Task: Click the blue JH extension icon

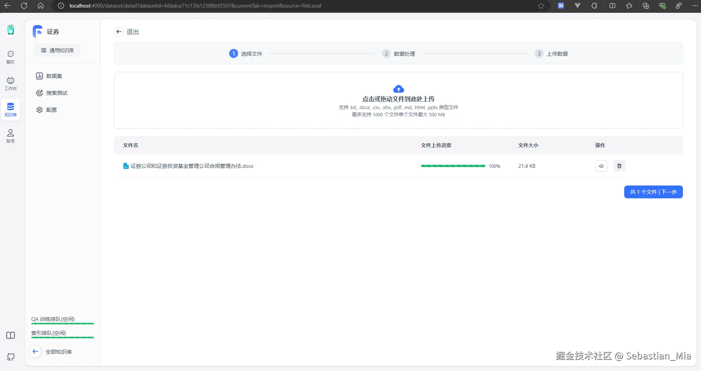Action: tap(561, 6)
